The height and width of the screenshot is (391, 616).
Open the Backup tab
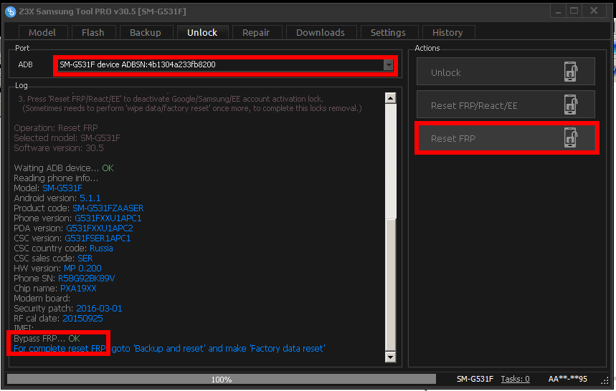(x=146, y=32)
